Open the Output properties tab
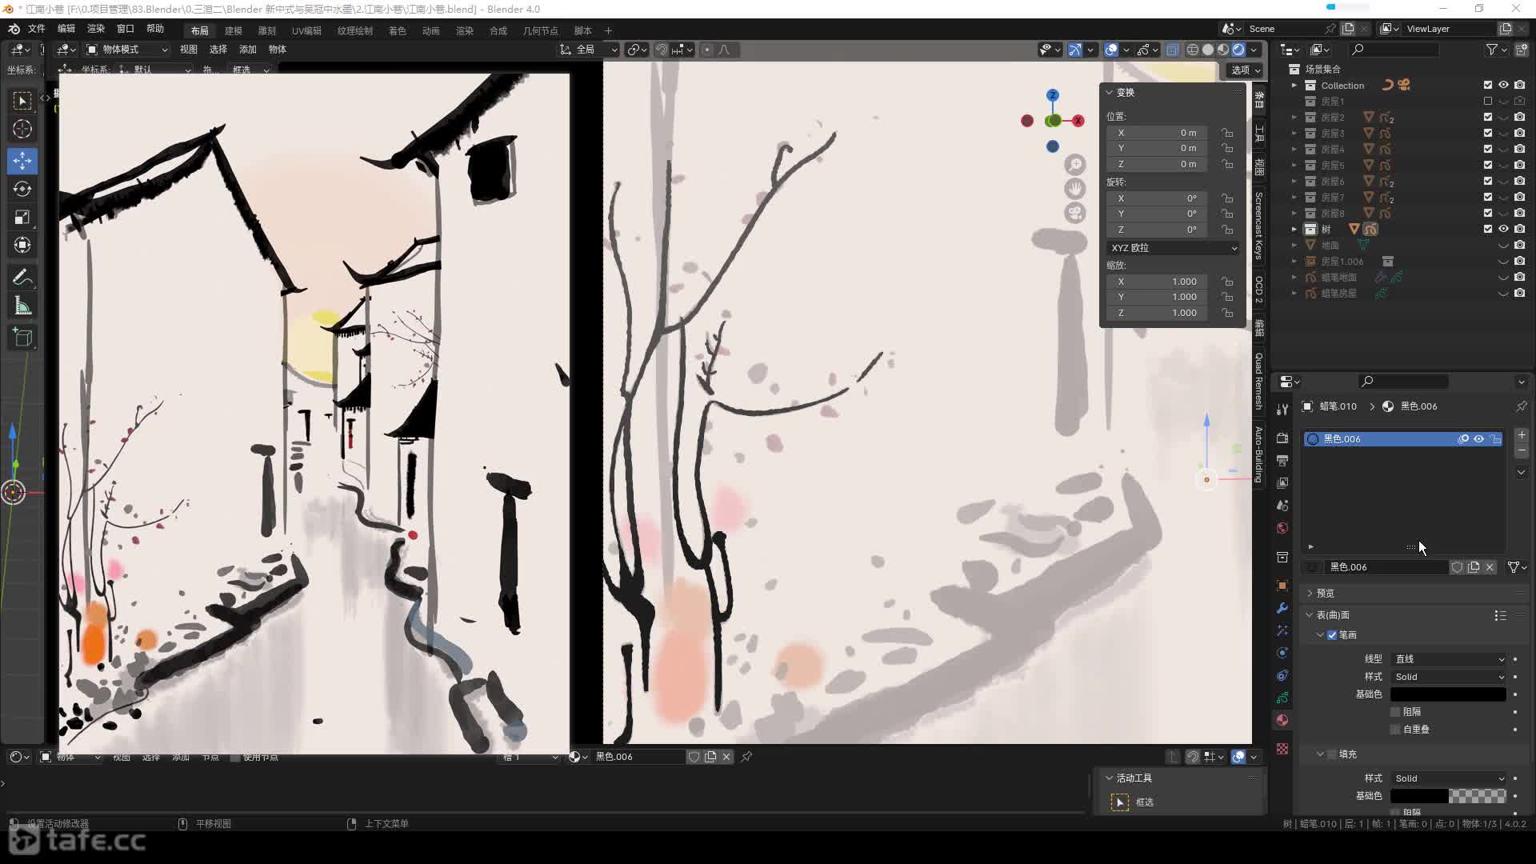The width and height of the screenshot is (1536, 864). tap(1282, 460)
